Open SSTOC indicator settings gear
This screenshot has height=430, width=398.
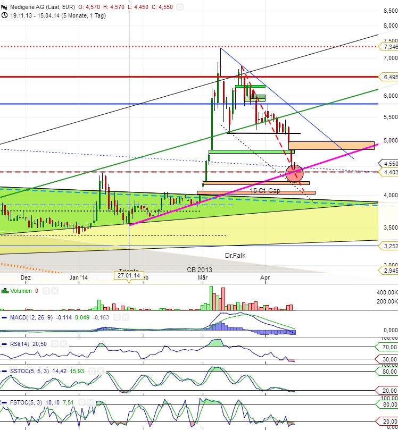[92, 371]
